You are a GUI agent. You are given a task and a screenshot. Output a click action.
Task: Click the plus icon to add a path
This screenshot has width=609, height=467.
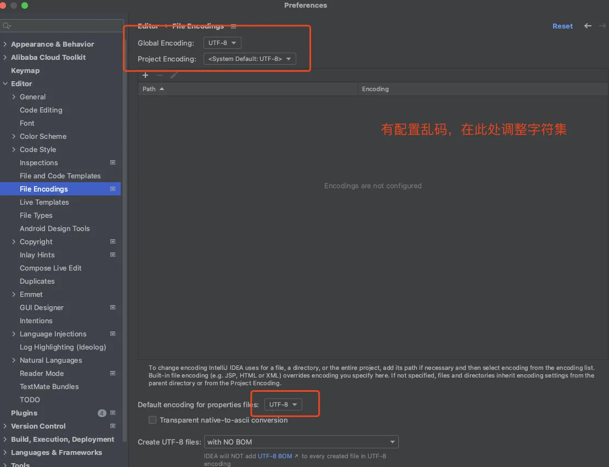click(x=145, y=76)
